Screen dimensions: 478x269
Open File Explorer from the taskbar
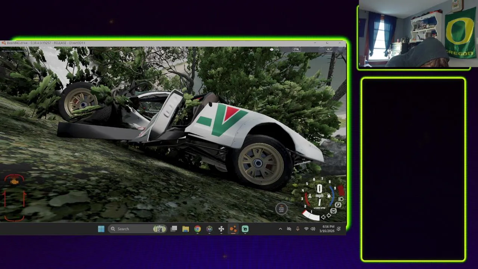(x=186, y=229)
